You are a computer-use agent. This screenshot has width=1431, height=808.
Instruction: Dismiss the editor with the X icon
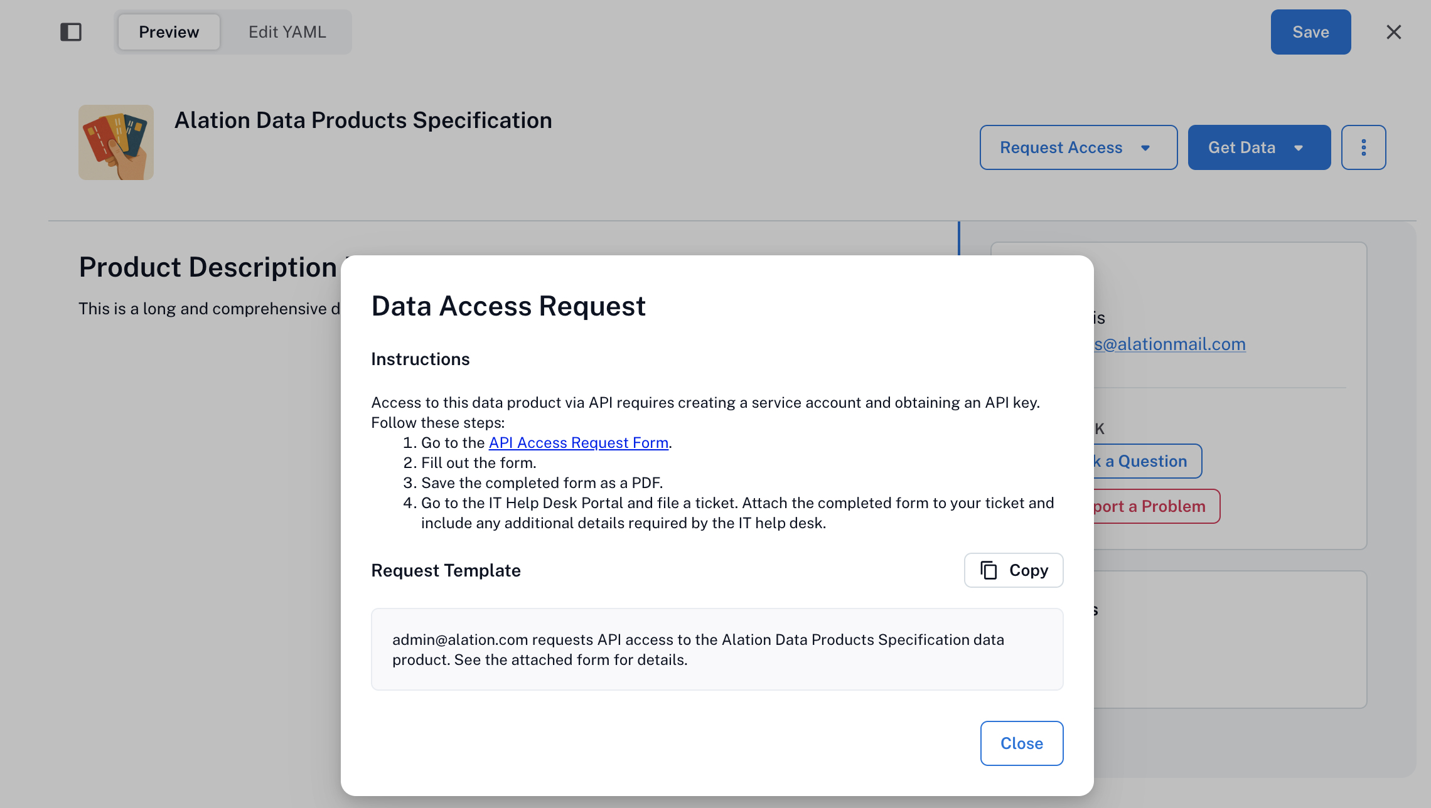point(1394,31)
